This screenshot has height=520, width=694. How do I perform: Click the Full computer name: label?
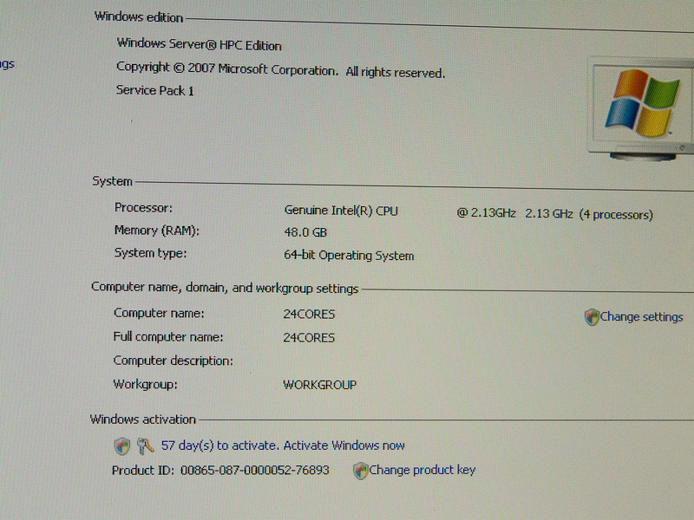pos(168,337)
